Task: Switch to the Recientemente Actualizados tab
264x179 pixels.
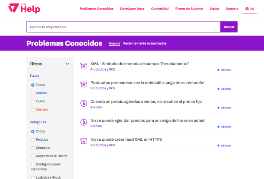Action: pyautogui.click(x=145, y=43)
